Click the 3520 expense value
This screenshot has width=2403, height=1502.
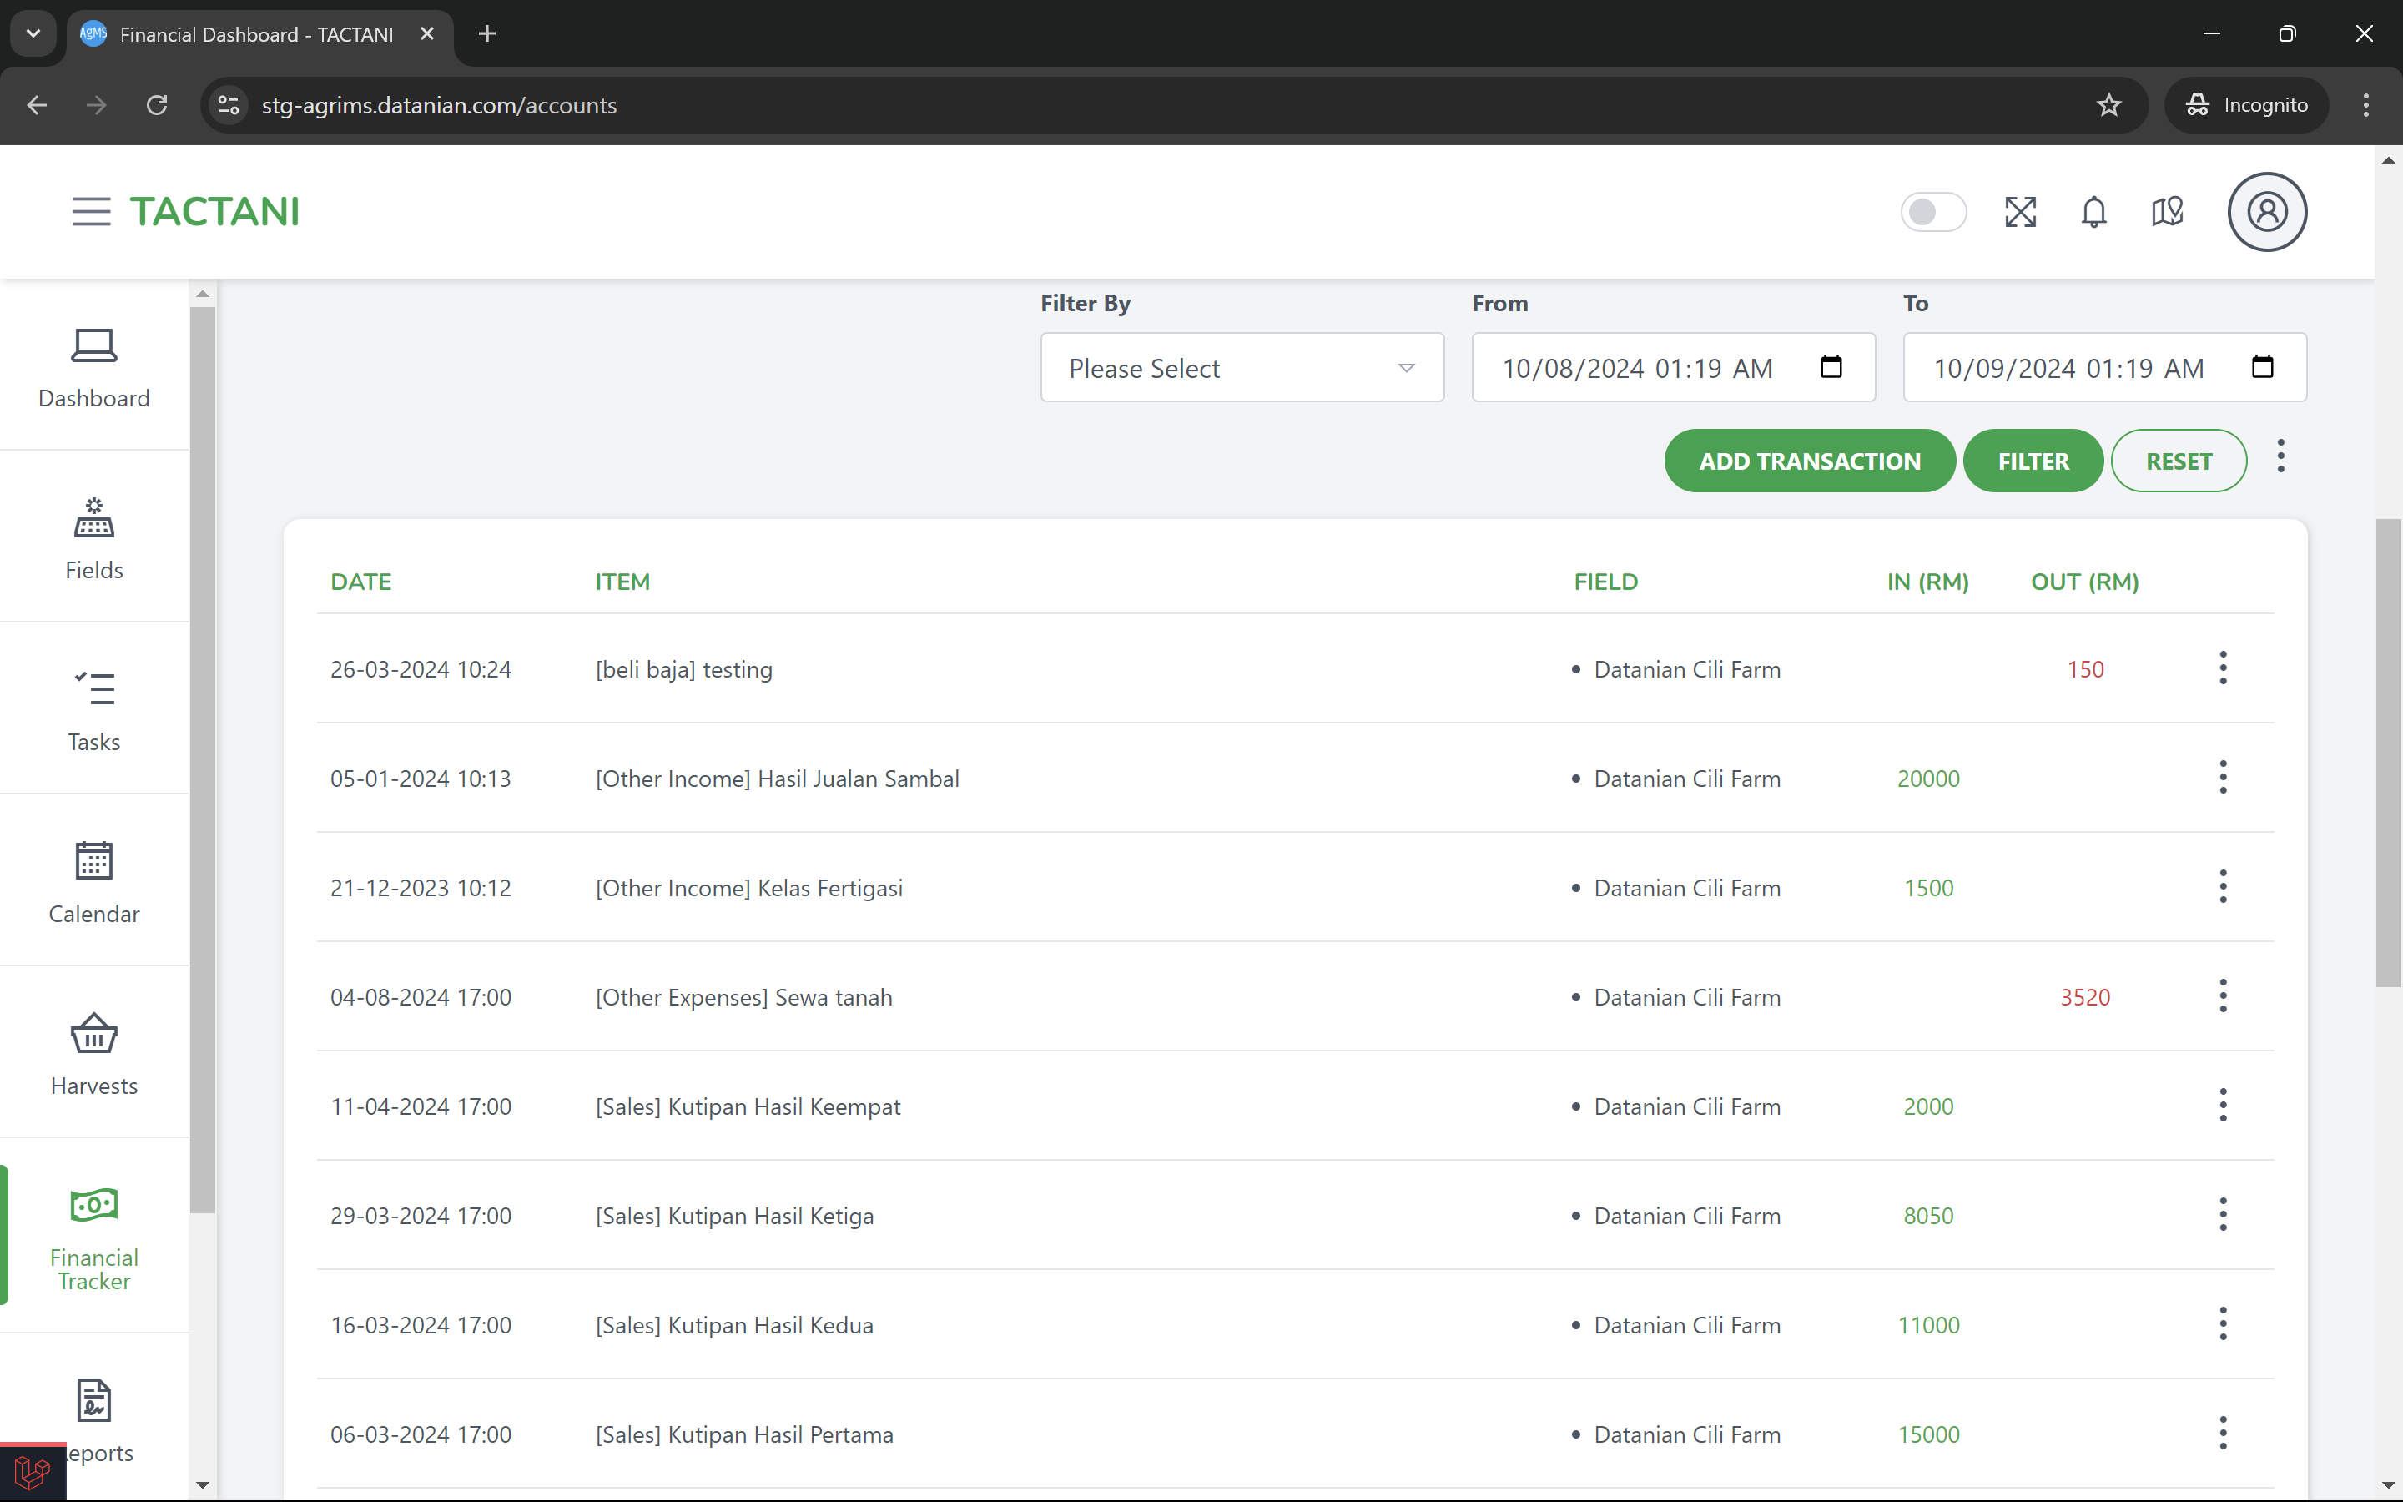click(2085, 997)
